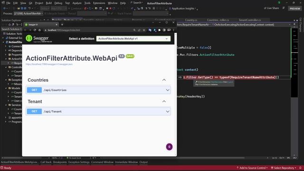Collapse the Tenant section
Screen dimensions: 304x171
[x=164, y=101]
